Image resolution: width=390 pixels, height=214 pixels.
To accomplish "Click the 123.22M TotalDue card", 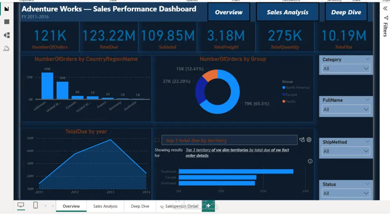I will point(109,37).
